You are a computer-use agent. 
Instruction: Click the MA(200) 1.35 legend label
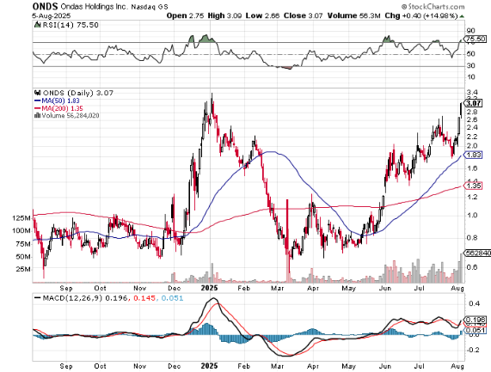pos(62,108)
